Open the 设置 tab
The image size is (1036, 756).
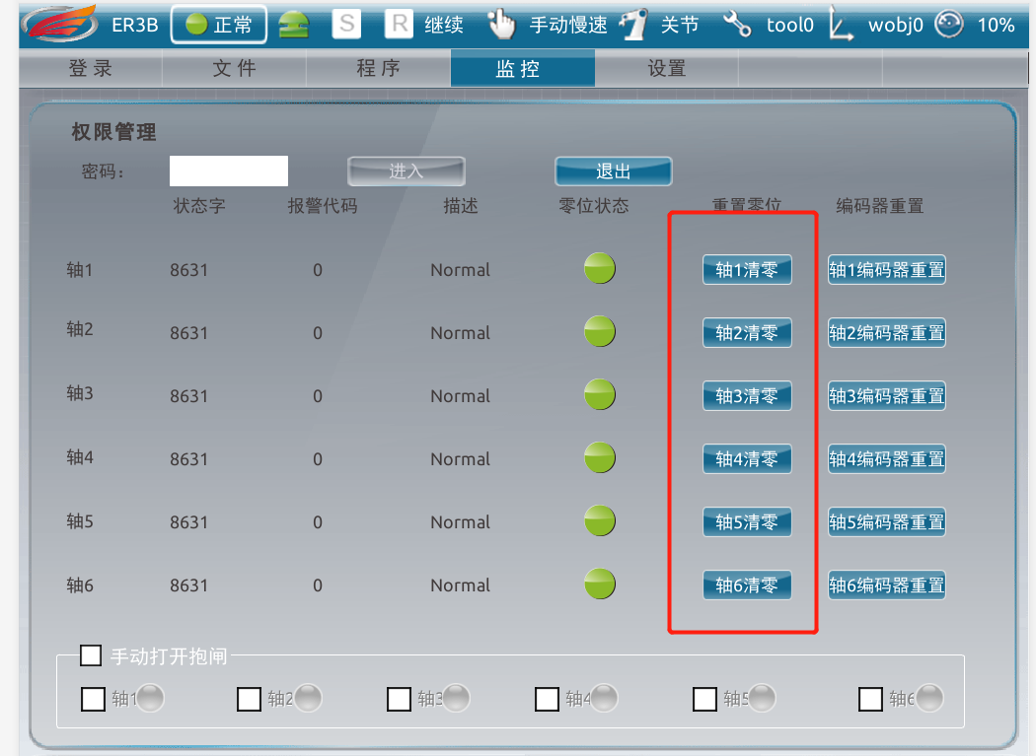click(666, 69)
